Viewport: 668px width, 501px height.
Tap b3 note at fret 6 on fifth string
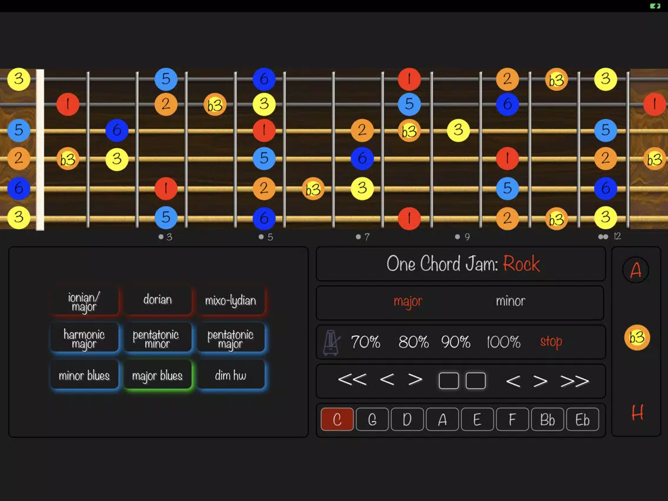(313, 189)
